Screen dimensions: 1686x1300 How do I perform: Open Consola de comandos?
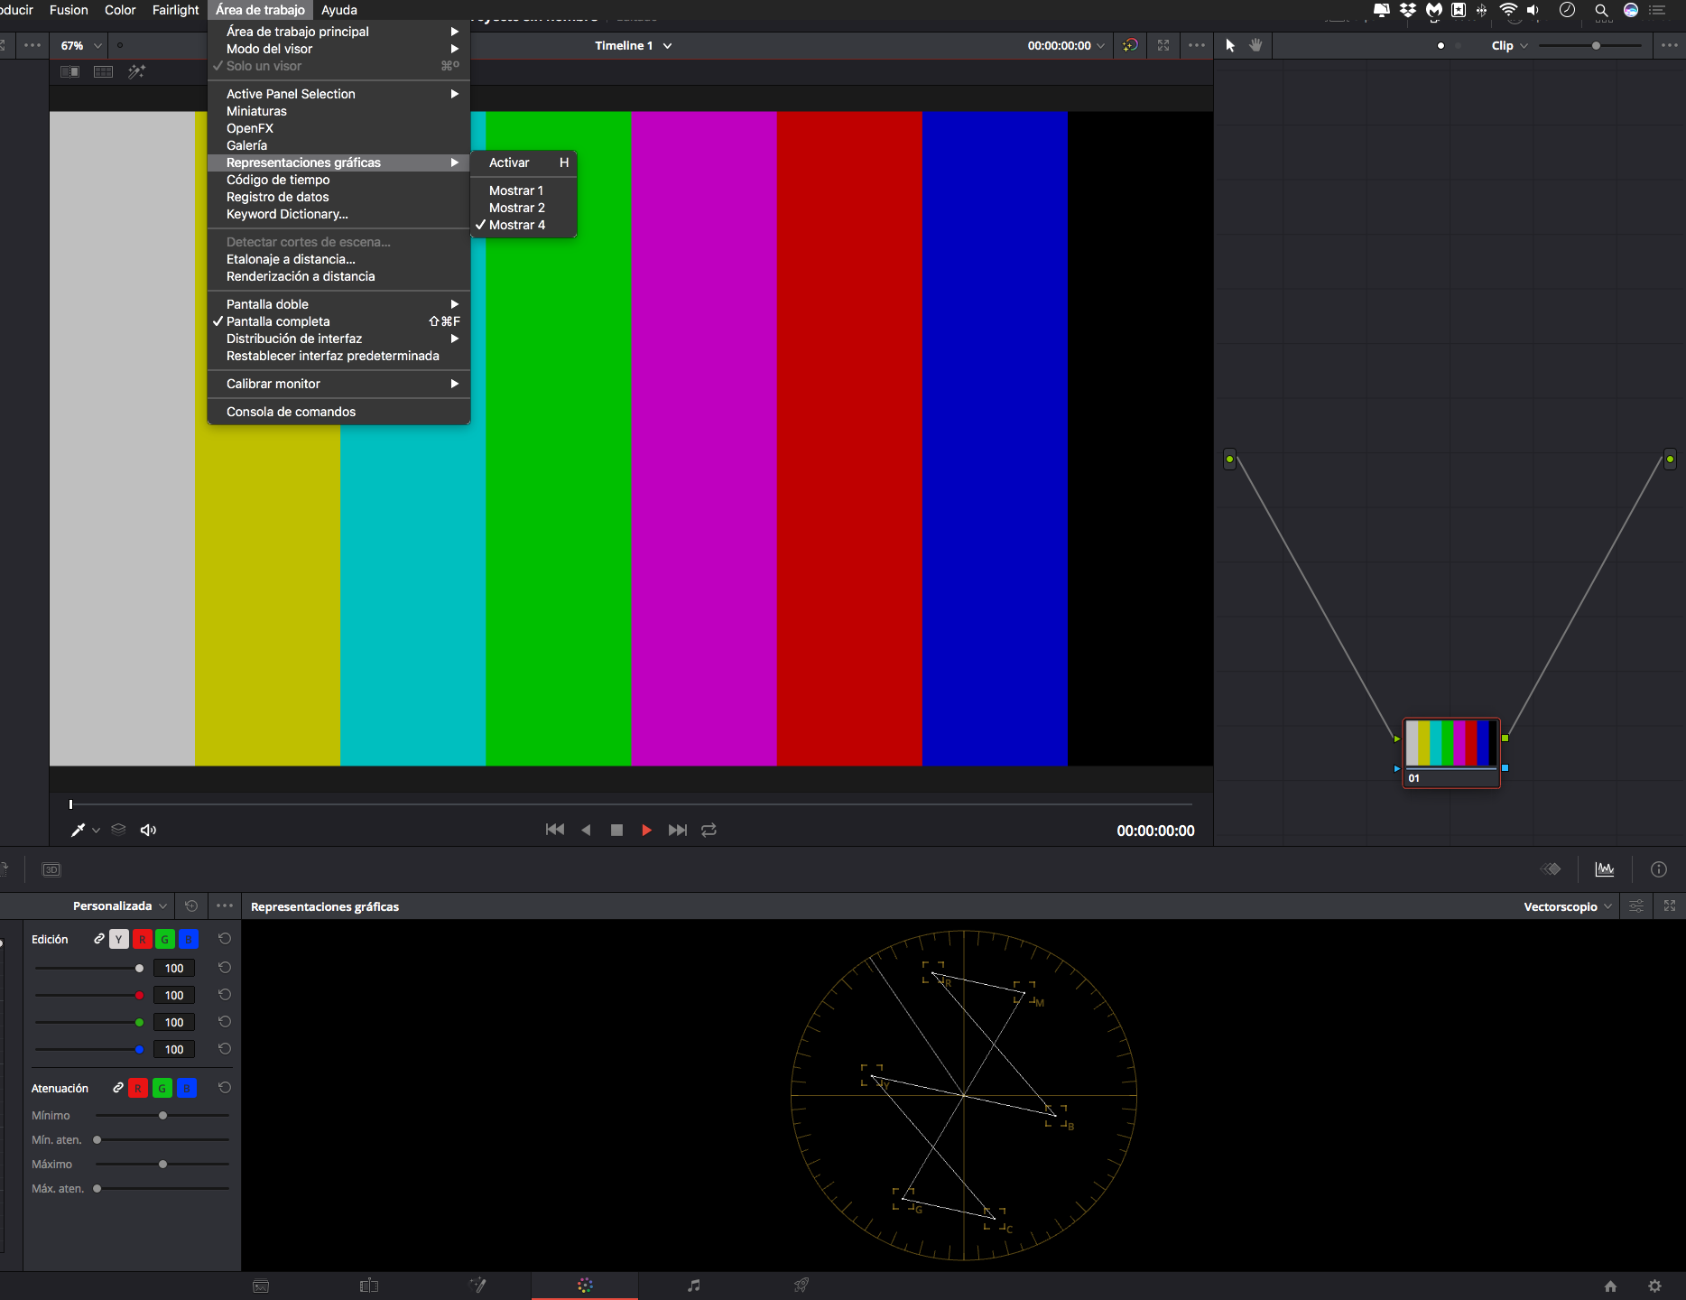point(338,412)
